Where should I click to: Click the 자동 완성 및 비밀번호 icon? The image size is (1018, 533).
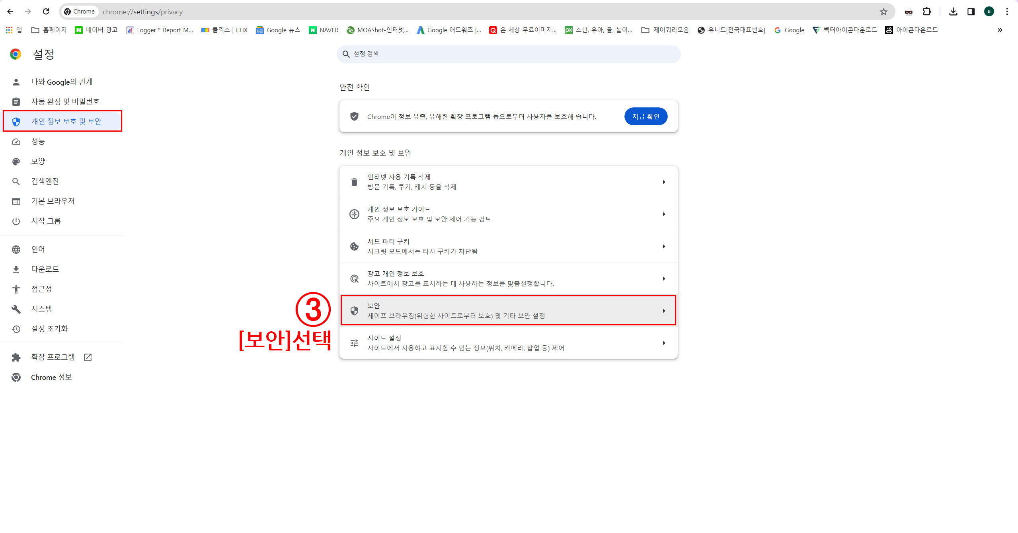click(16, 101)
